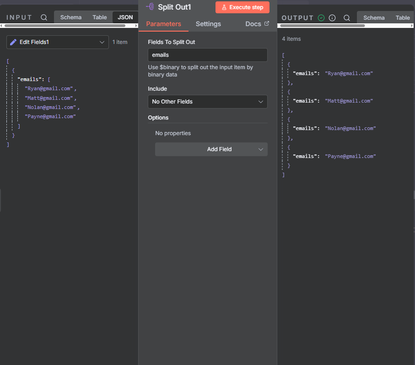Click the output panel search icon
415x365 pixels.
pyautogui.click(x=347, y=18)
